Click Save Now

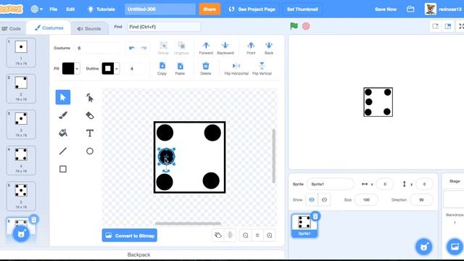click(386, 9)
